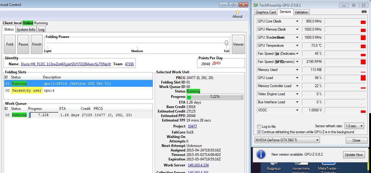The height and width of the screenshot is (173, 371).
Task: Click the GPU Core Clock 900.0 MHz value
Action: click(x=312, y=21)
